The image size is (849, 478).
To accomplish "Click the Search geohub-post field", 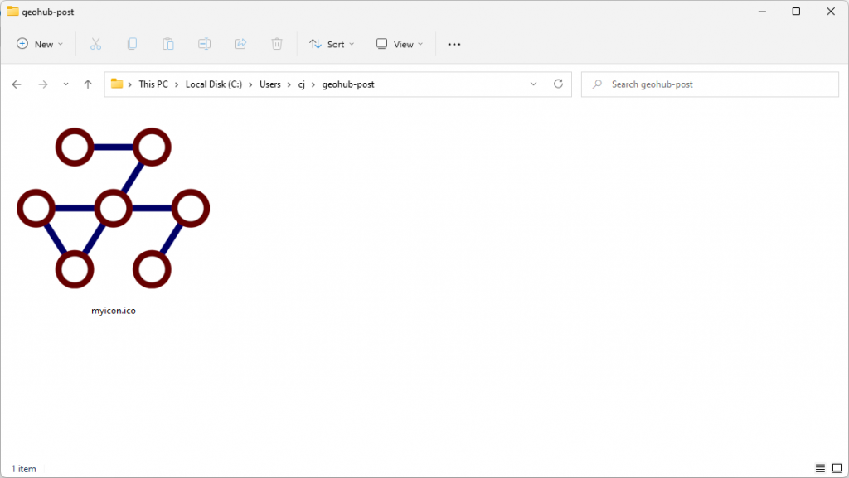I will pyautogui.click(x=710, y=84).
